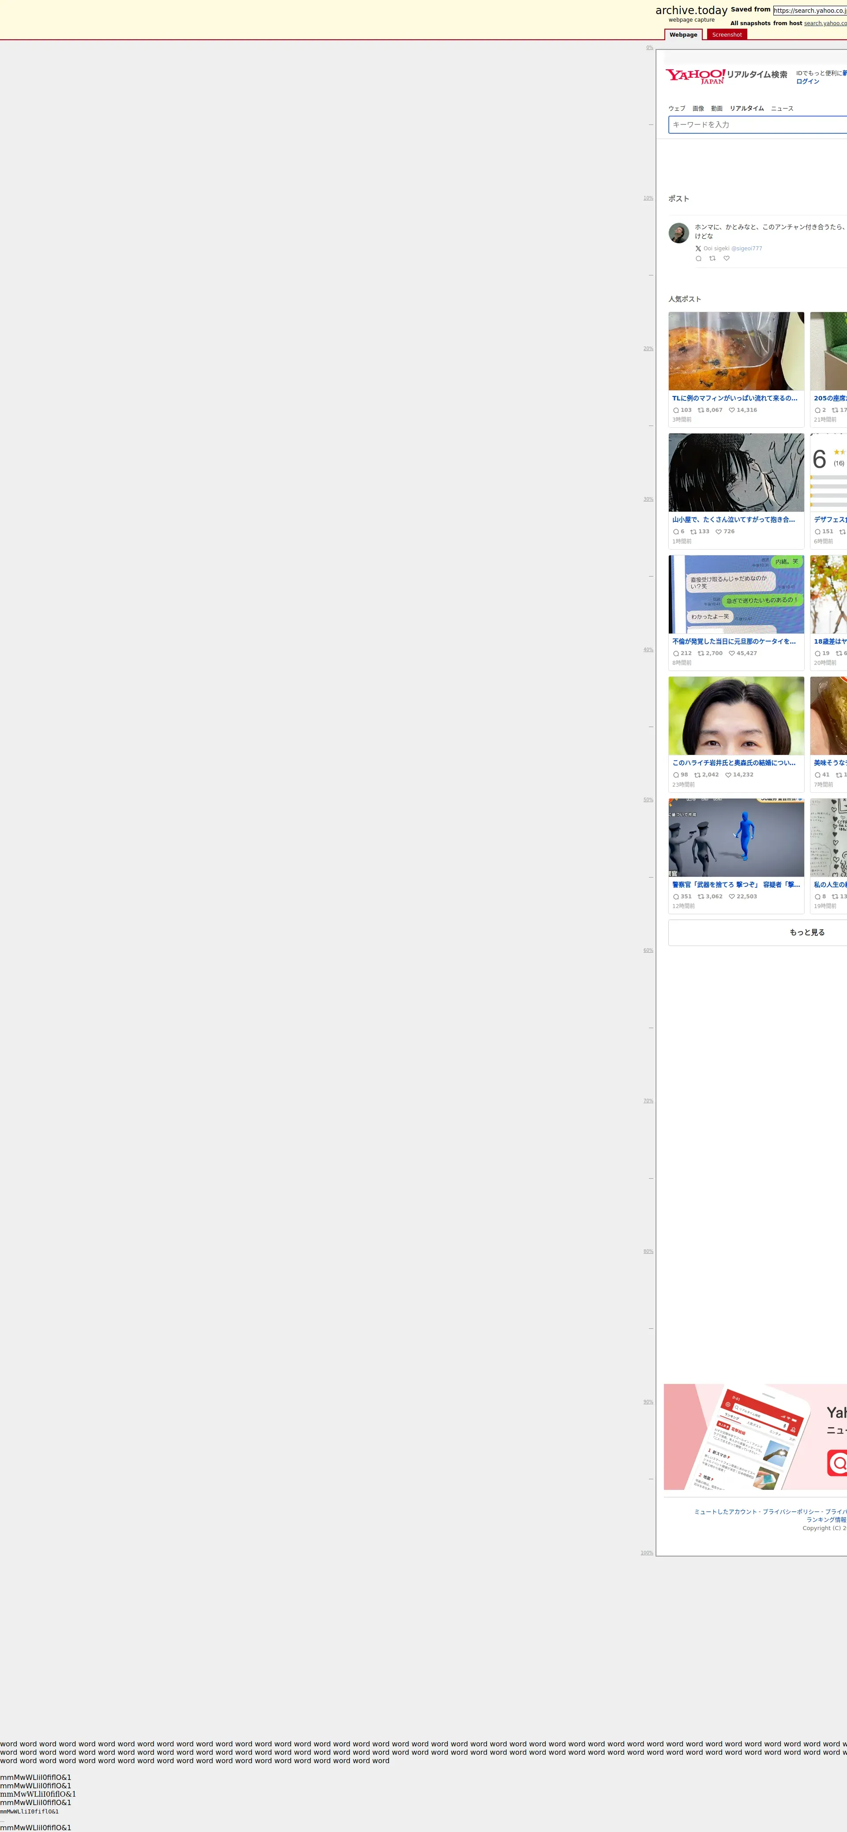
Task: Open the ニュース search category
Action: tap(782, 109)
